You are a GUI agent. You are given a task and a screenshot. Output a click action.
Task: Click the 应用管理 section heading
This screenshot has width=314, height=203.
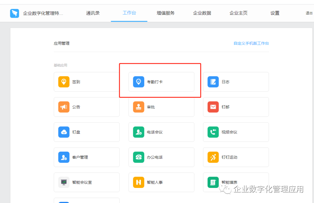coord(61,43)
